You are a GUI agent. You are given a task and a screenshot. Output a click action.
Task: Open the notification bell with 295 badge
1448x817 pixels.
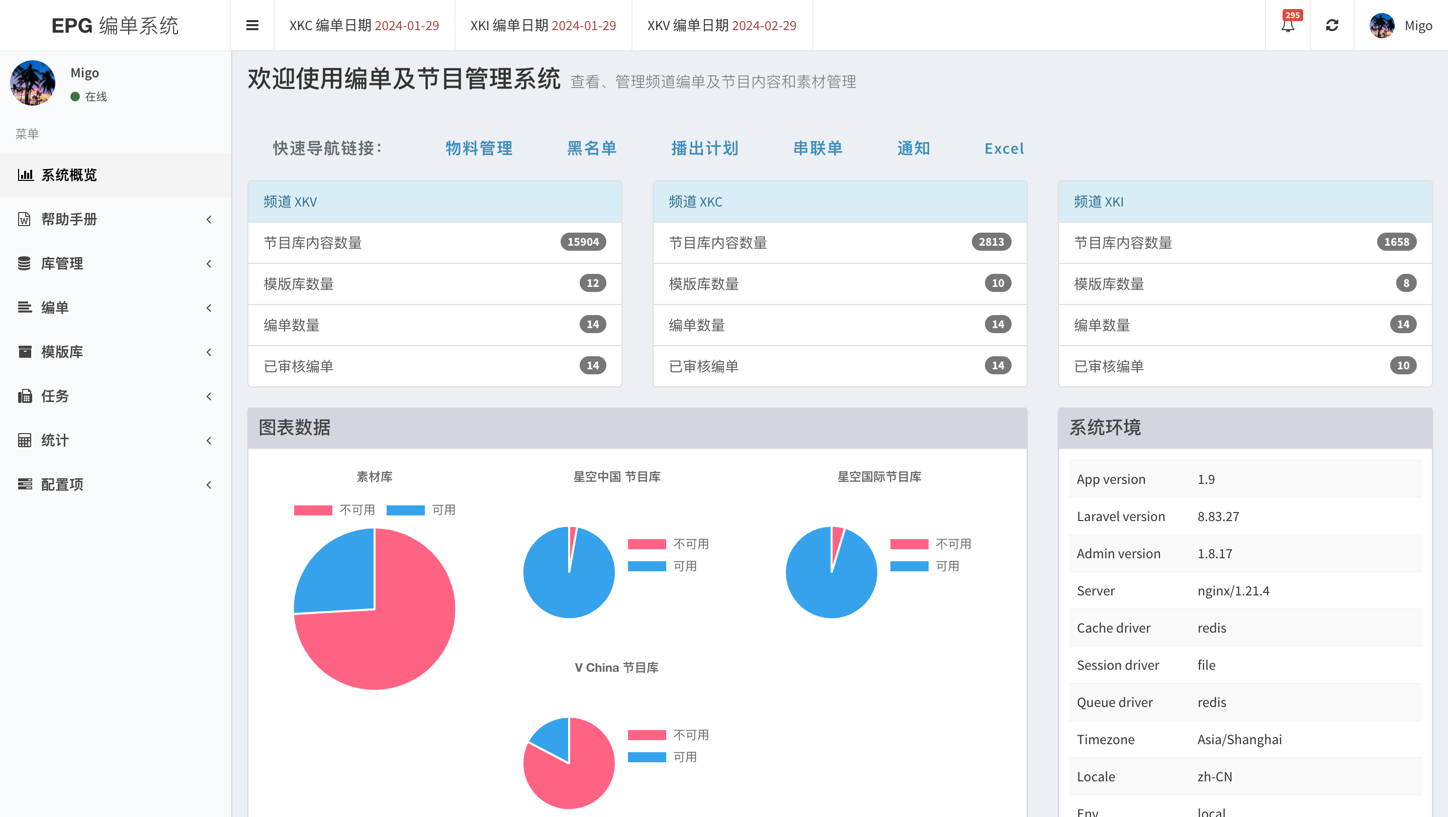pos(1287,25)
